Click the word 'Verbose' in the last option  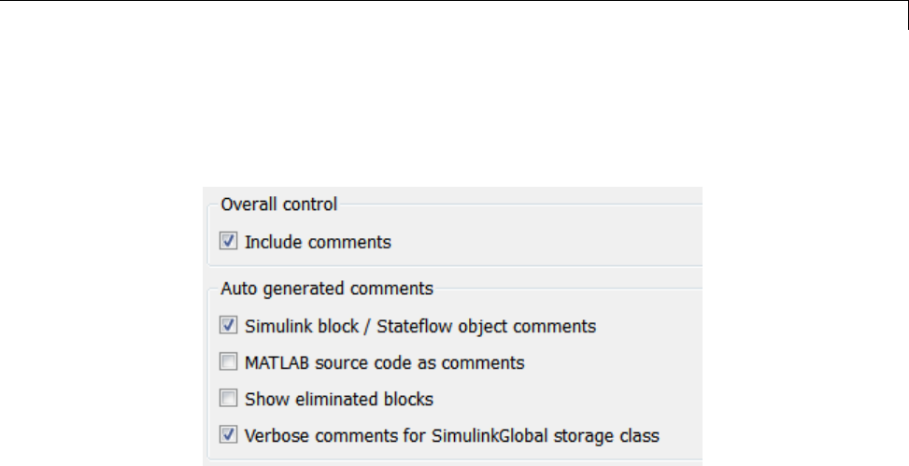pos(273,434)
